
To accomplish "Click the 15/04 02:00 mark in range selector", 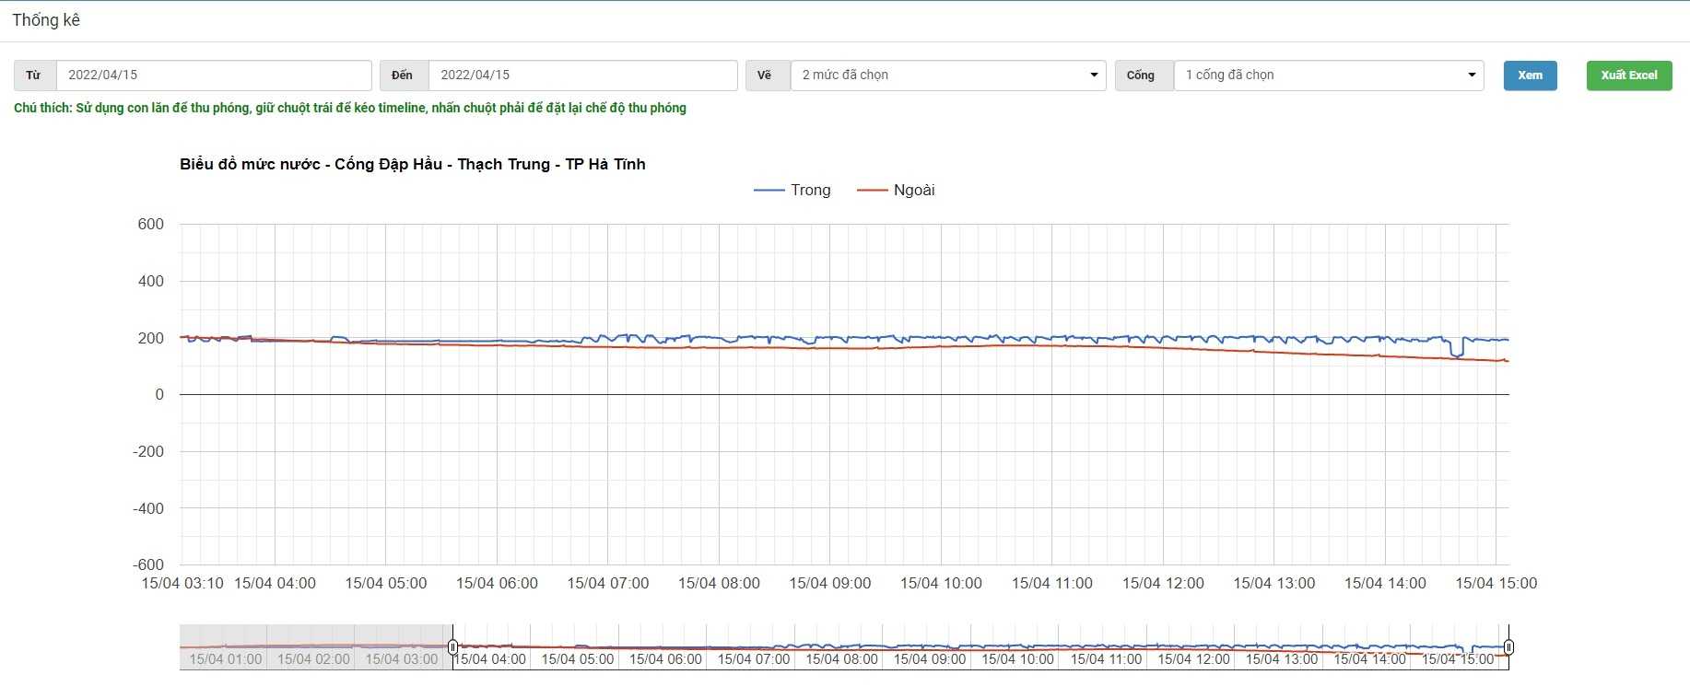I will click(313, 659).
